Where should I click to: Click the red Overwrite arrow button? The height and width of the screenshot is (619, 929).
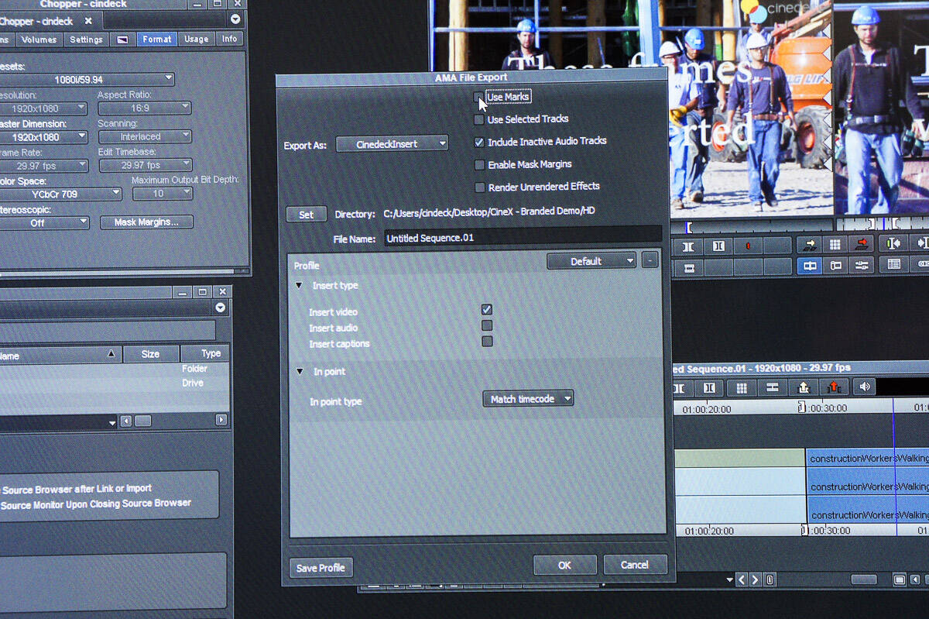click(861, 245)
